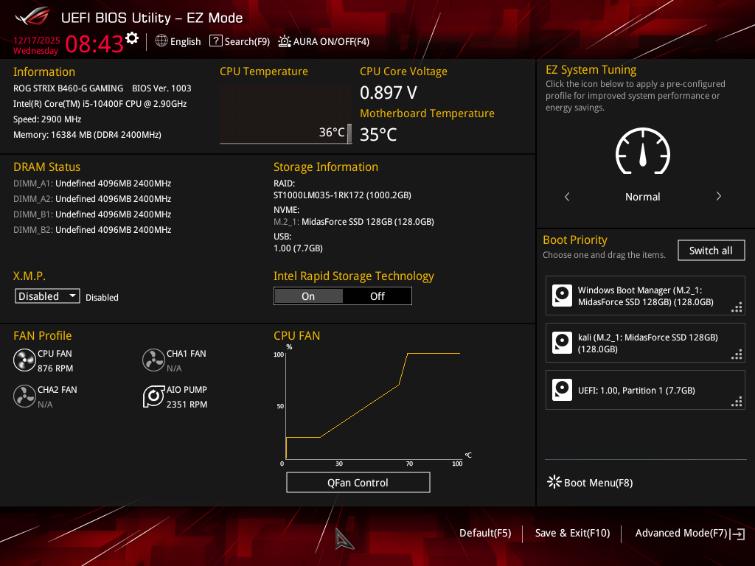The height and width of the screenshot is (566, 755).
Task: Select the kali boot entry
Action: click(x=645, y=343)
